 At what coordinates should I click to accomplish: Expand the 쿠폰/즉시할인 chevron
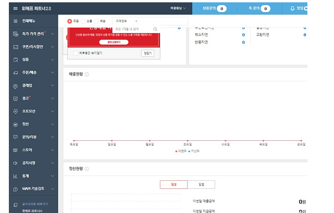point(53,47)
